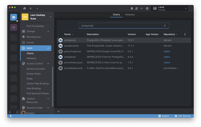Click the go back arrow
Image resolution: width=201 pixels, height=127 pixels.
[x=31, y=8]
